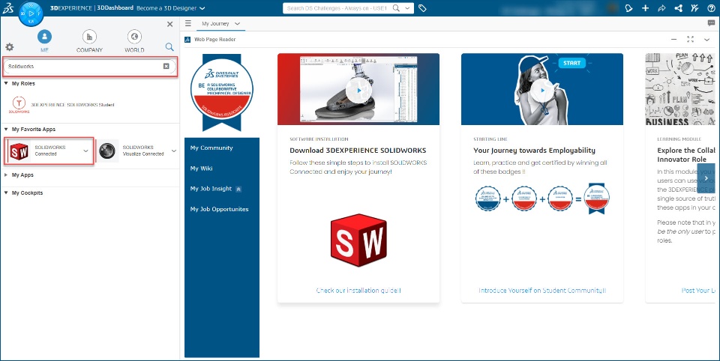The height and width of the screenshot is (361, 720).
Task: Expand the My Apps section
Action: (7, 175)
